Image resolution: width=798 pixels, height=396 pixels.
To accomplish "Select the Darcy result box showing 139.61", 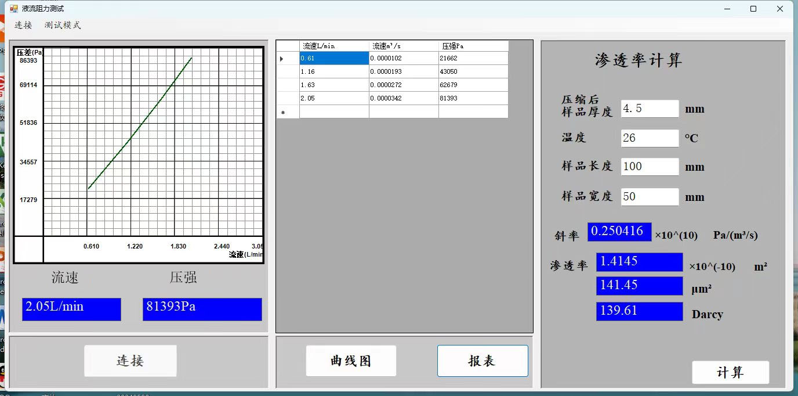I will [639, 311].
